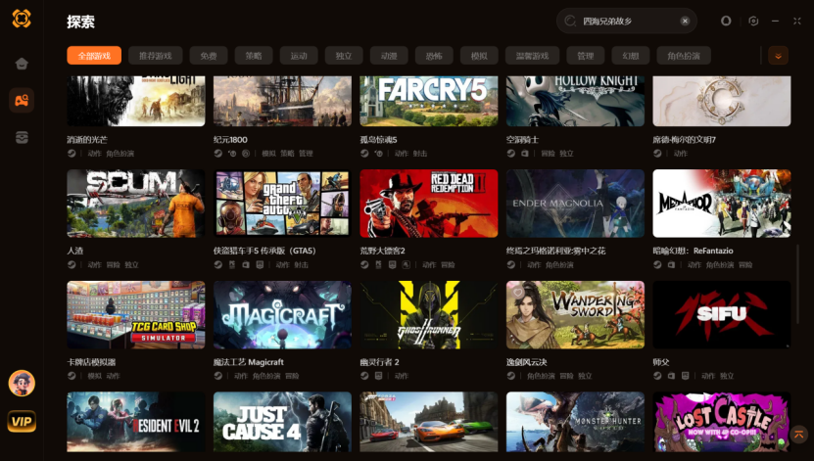Open the Wandering Sword cover

(x=575, y=315)
